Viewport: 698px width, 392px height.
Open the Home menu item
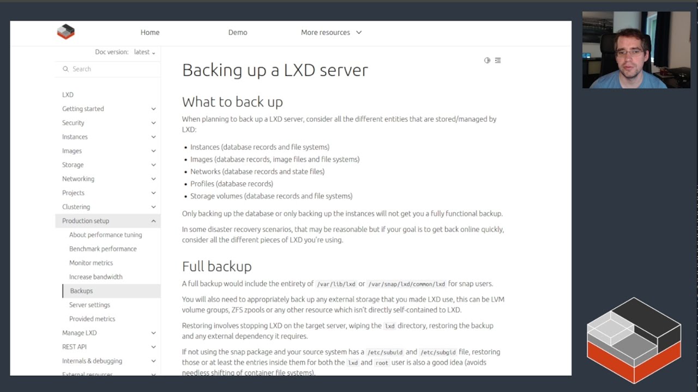150,33
